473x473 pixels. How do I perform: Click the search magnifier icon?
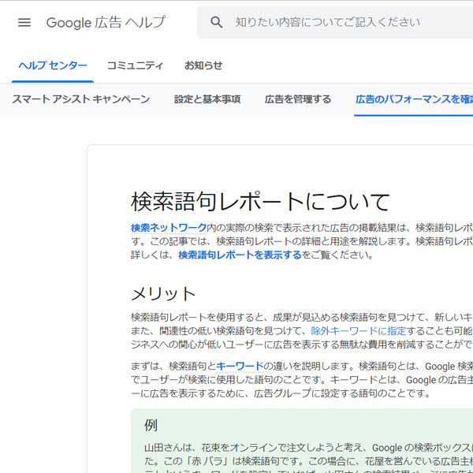pos(216,22)
